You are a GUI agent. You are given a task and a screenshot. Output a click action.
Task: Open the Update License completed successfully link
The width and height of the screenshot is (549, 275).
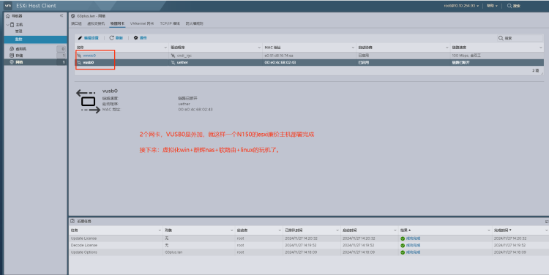[x=413, y=238]
